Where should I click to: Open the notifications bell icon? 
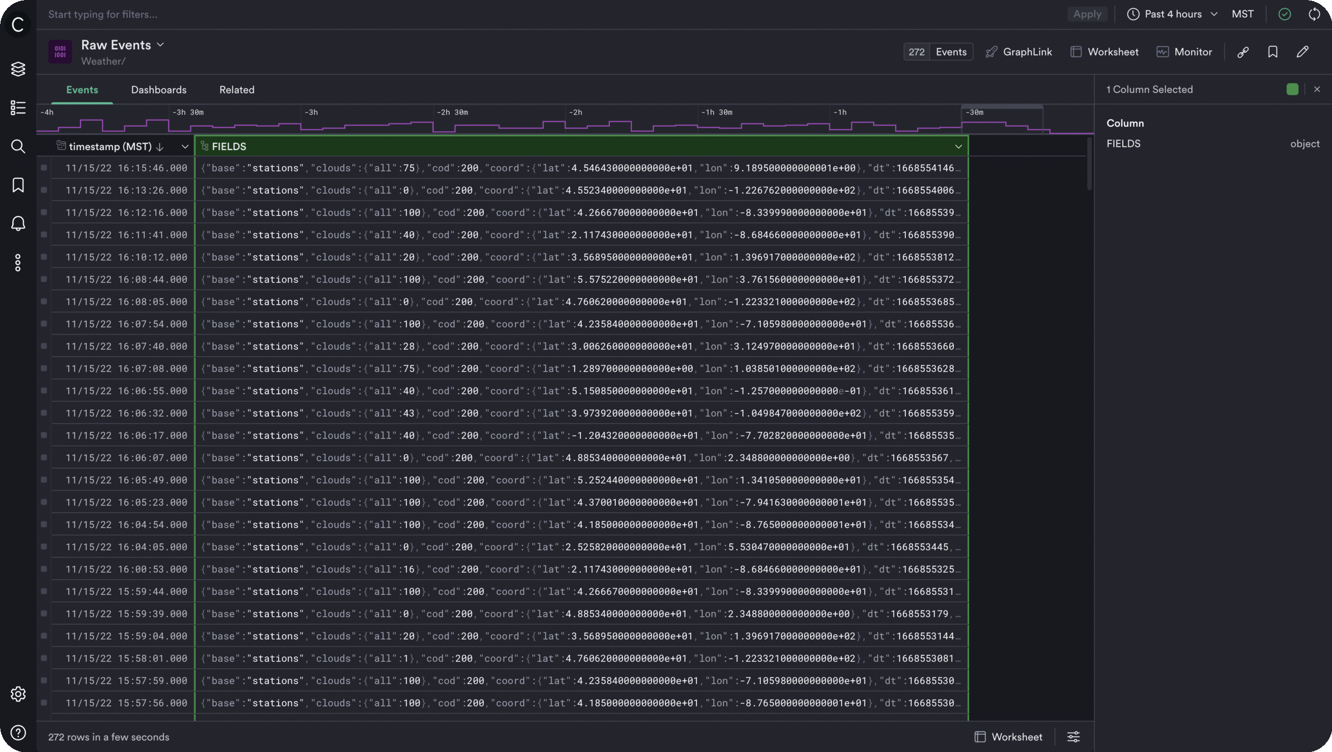(18, 224)
